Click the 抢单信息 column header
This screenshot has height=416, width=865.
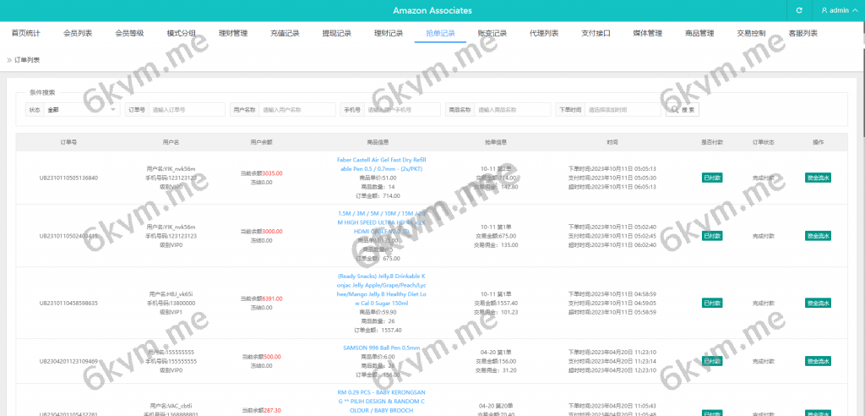click(496, 142)
